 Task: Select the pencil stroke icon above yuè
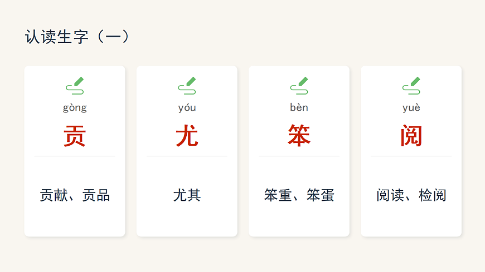(411, 86)
